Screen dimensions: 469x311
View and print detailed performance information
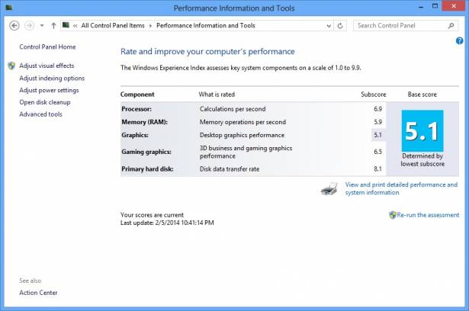click(x=401, y=188)
